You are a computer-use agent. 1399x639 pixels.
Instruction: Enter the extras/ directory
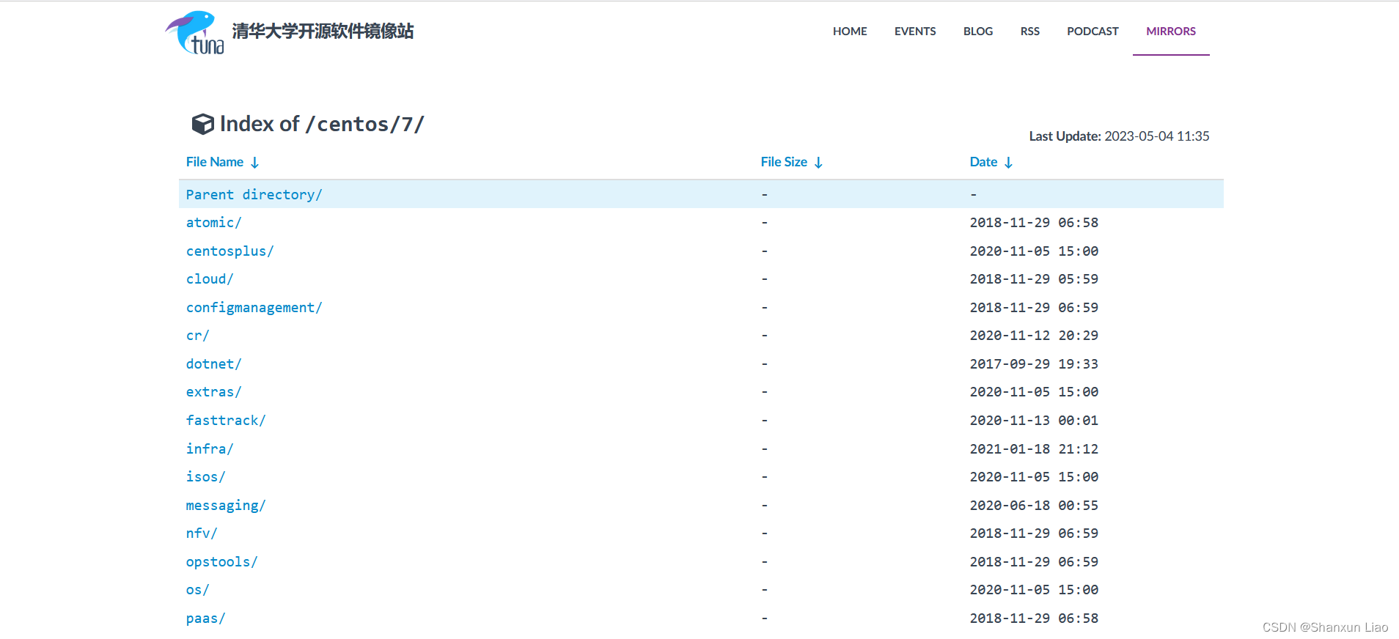[213, 392]
